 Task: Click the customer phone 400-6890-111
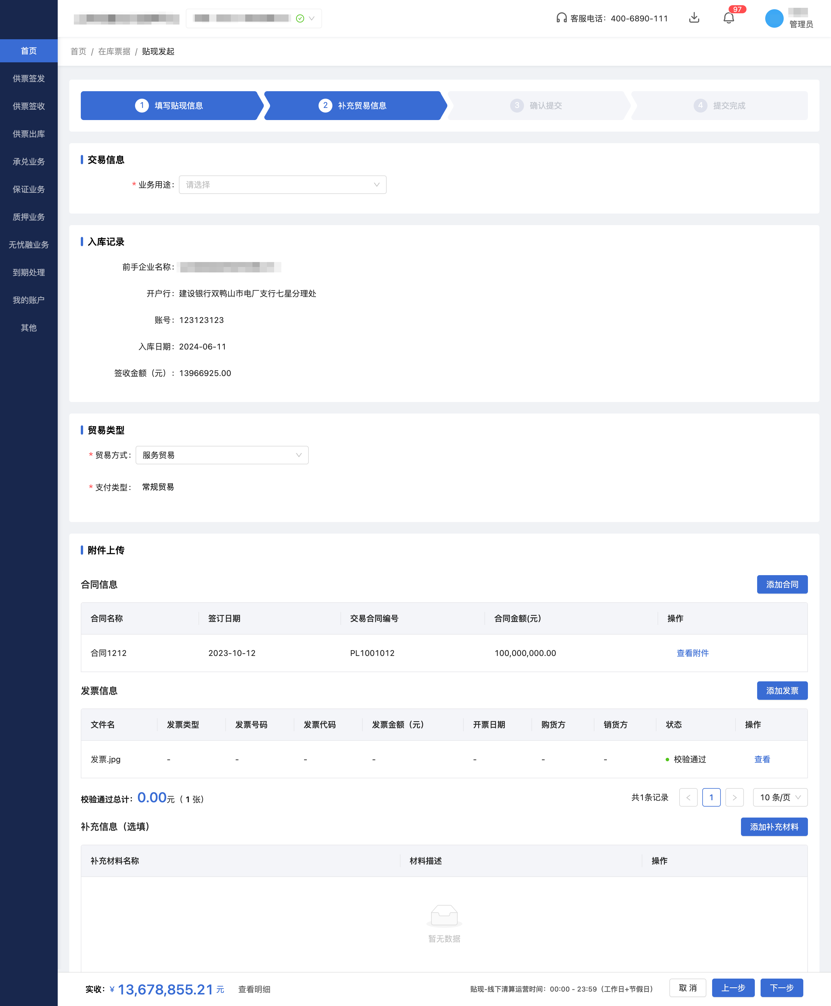pyautogui.click(x=639, y=18)
